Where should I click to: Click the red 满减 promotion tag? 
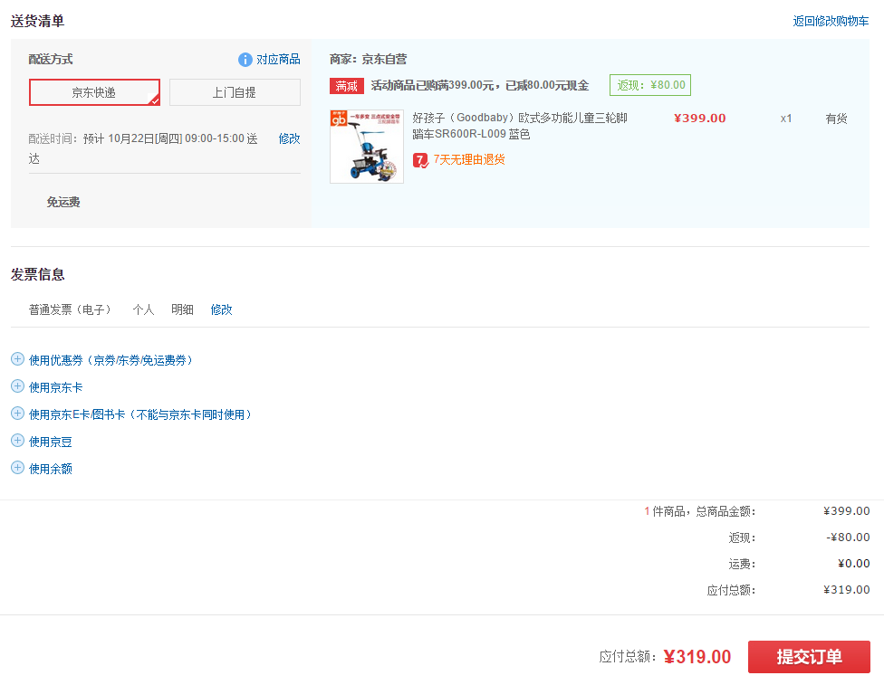(347, 86)
